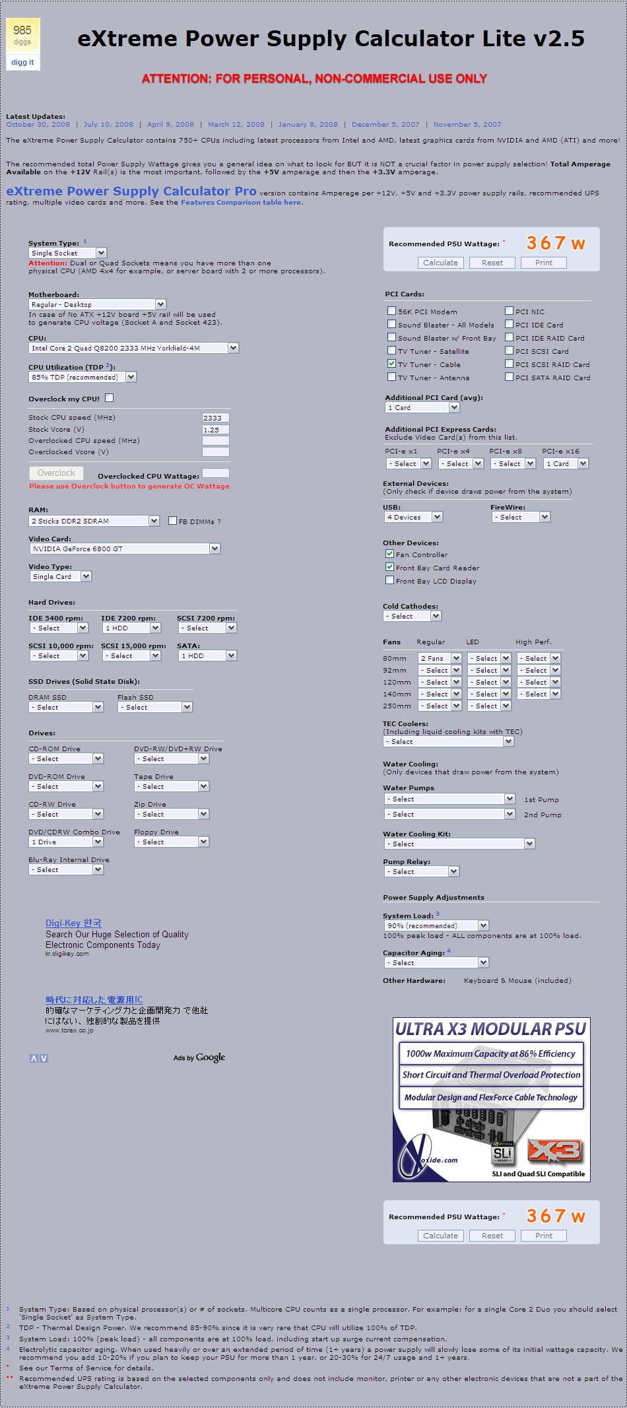Open the CPU selection dropdown
627x1408 pixels.
click(133, 348)
